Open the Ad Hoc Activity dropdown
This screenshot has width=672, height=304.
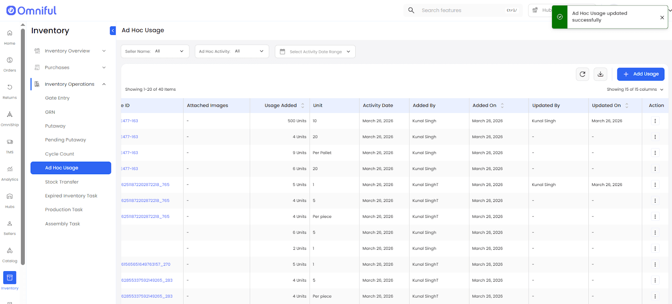tap(231, 51)
